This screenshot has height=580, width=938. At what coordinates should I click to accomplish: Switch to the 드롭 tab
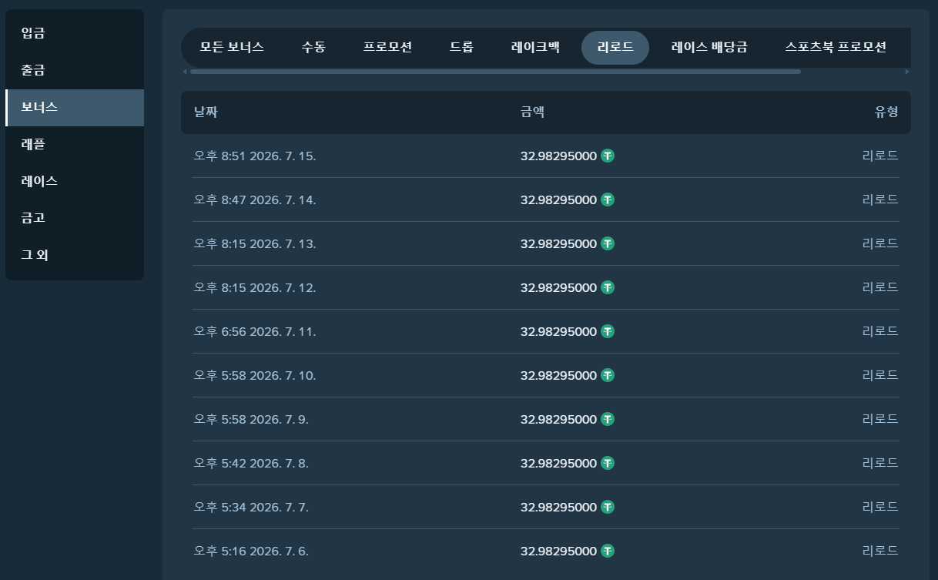(461, 47)
